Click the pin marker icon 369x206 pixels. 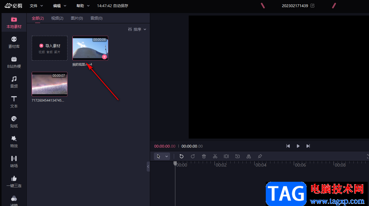[260, 156]
